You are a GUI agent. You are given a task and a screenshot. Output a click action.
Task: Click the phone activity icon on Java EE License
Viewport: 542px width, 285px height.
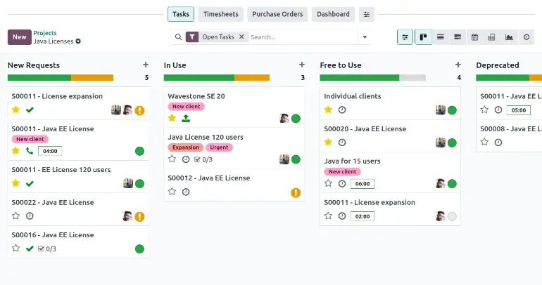coord(30,151)
